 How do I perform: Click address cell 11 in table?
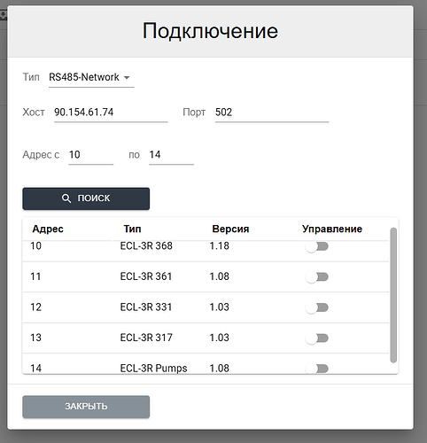[x=35, y=276]
